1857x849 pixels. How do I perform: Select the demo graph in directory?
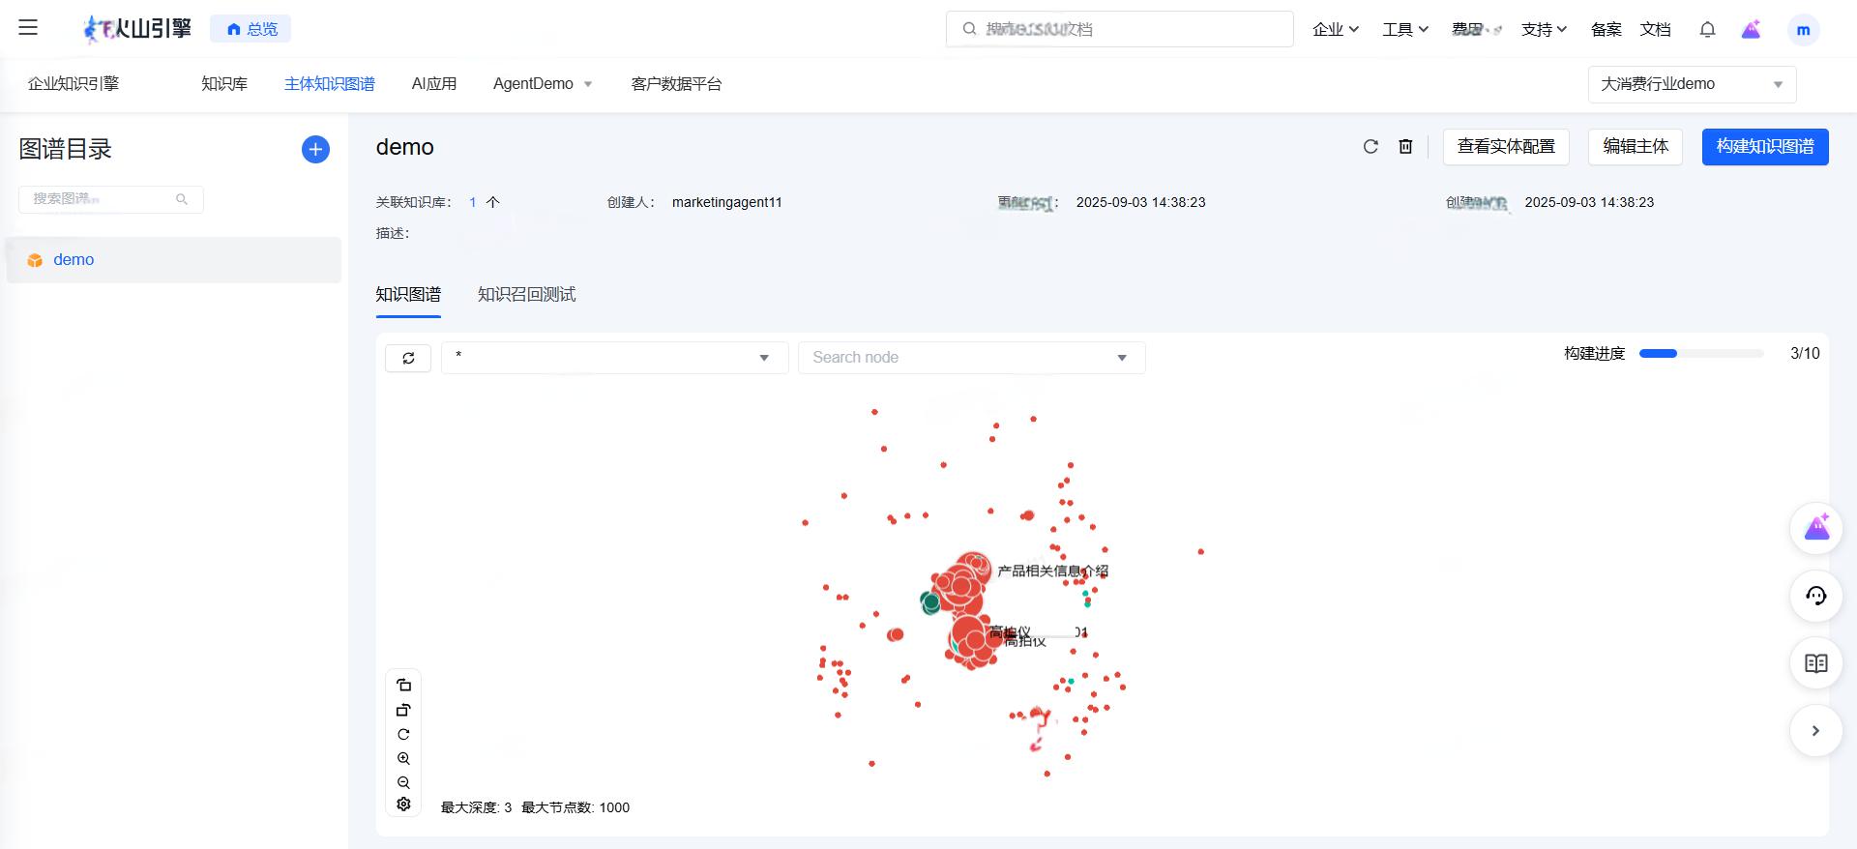(174, 260)
